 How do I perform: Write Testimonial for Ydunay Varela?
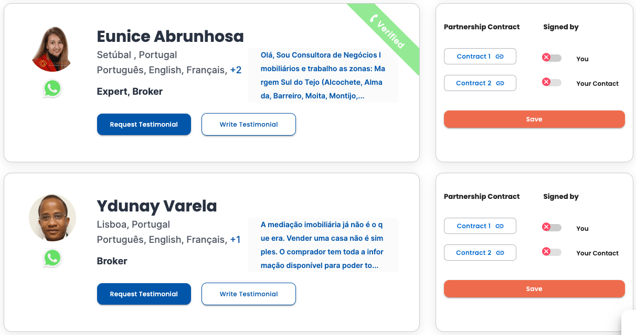[x=249, y=294]
